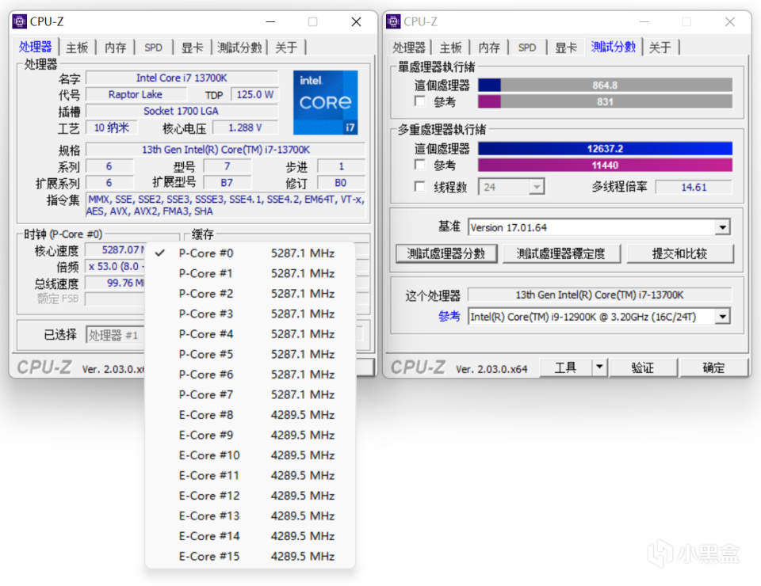Click the Intel Core i7 badge image

click(x=325, y=102)
